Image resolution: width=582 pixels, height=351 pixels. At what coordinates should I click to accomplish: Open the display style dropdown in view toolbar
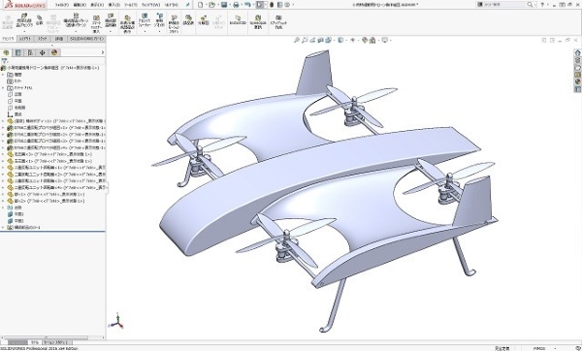[x=341, y=40]
